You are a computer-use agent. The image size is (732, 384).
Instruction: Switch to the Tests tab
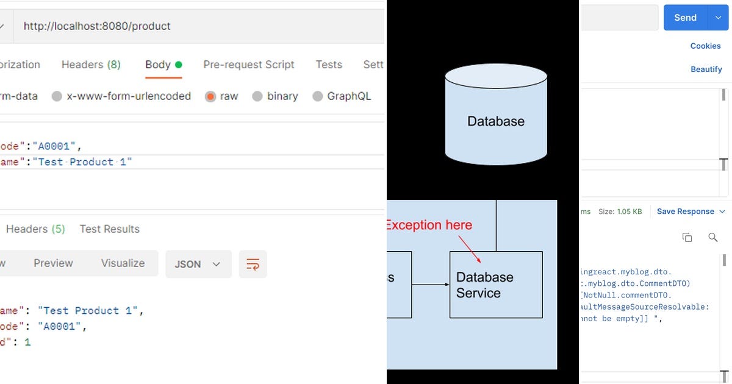click(x=329, y=64)
